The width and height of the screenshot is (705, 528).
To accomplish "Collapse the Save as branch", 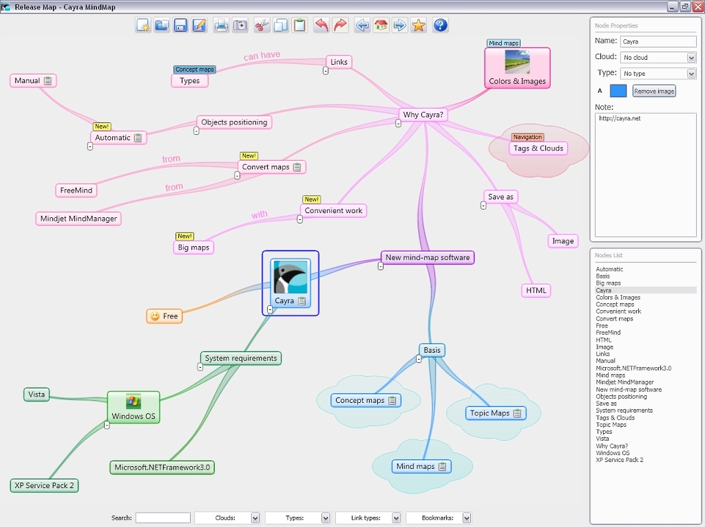I will click(483, 205).
